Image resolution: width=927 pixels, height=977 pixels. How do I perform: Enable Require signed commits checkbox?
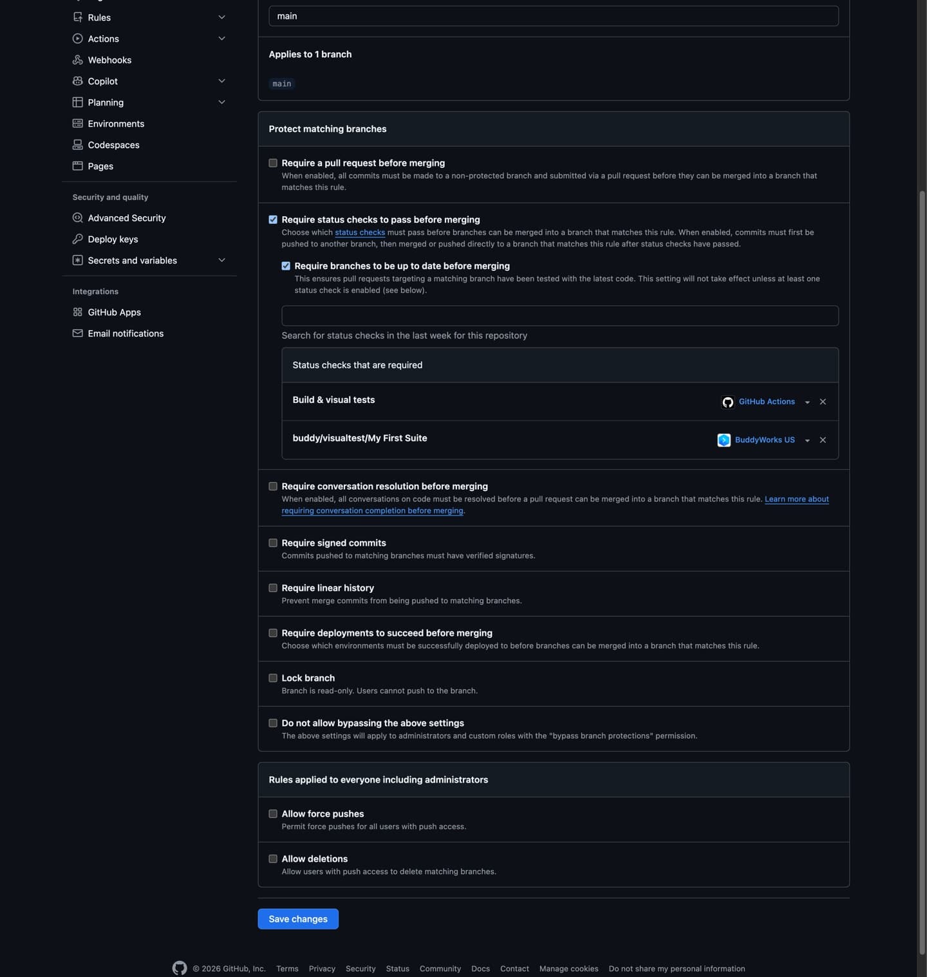point(273,543)
